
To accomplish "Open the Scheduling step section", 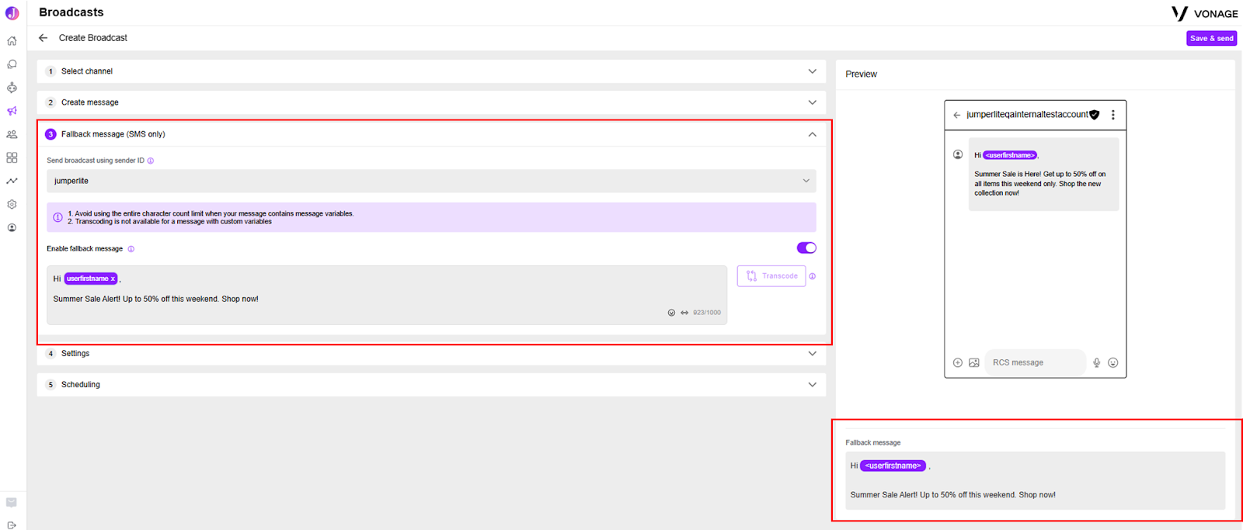I will 431,385.
